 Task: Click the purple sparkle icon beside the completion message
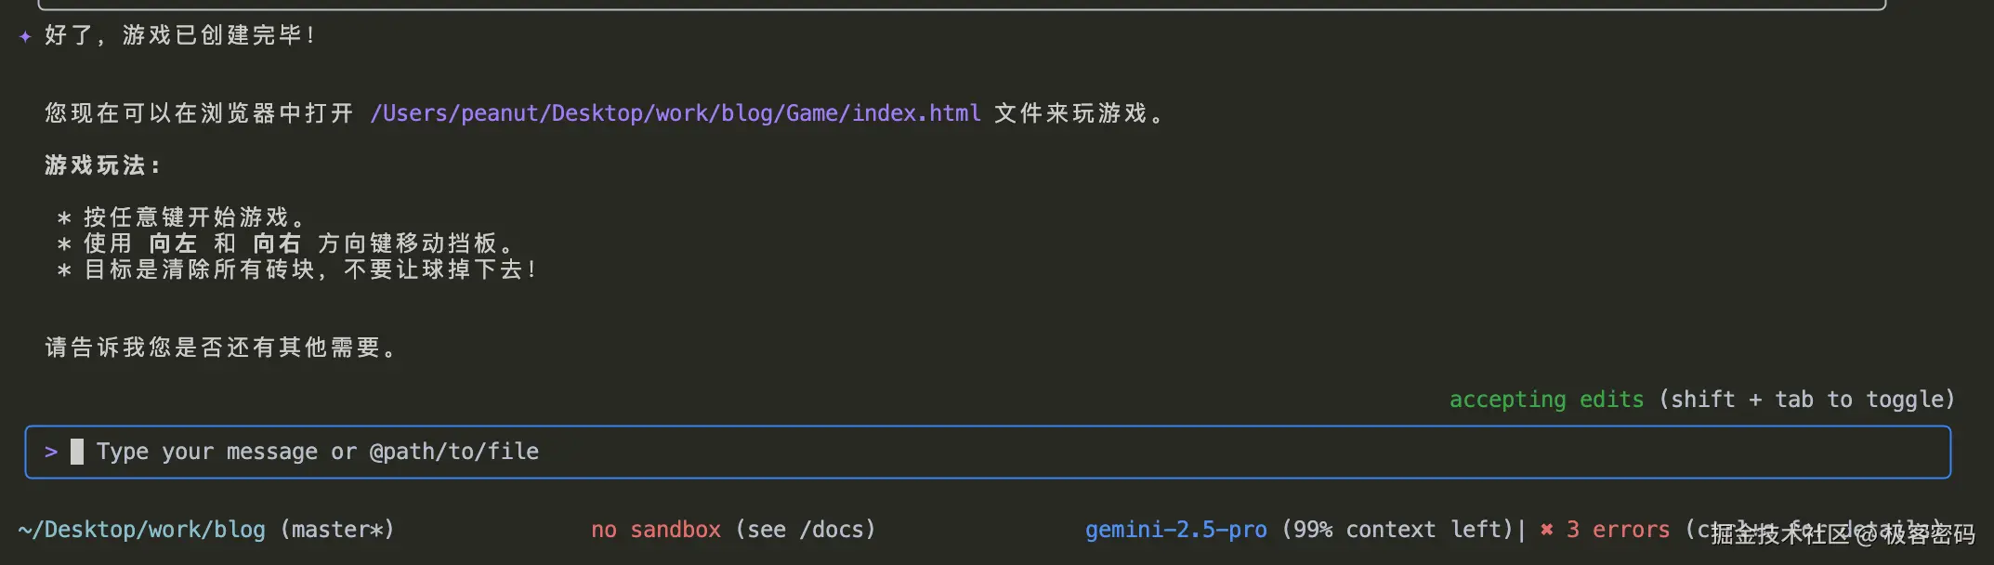click(25, 36)
